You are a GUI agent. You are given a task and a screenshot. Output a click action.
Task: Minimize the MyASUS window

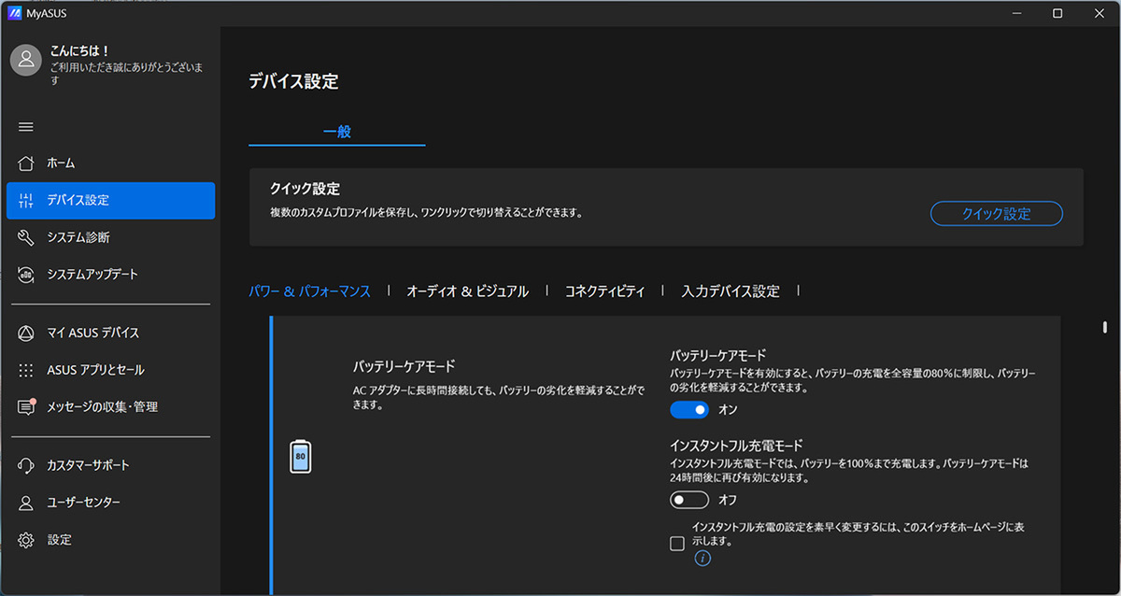(x=1015, y=13)
